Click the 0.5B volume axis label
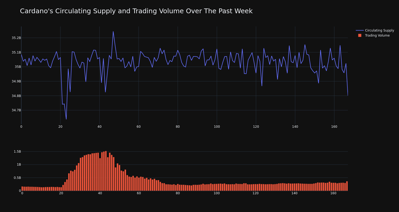This screenshot has width=399, height=212. pos(17,178)
